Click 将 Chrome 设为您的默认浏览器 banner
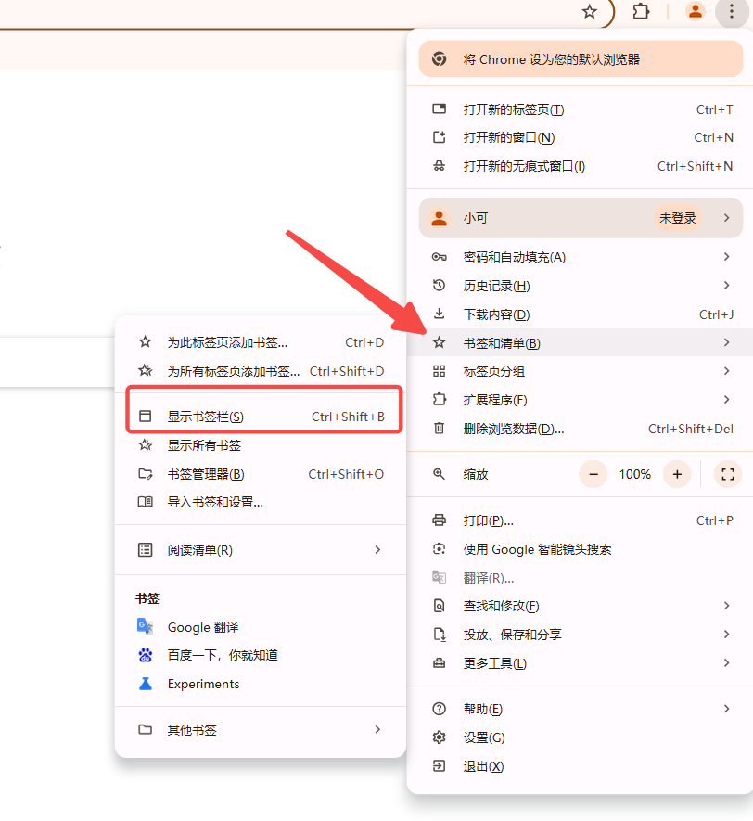This screenshot has height=821, width=753. click(x=581, y=59)
